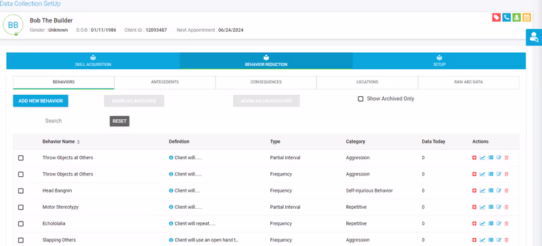The image size is (542, 246).
Task: Toggle the Show Archived Only checkbox
Action: (x=360, y=99)
